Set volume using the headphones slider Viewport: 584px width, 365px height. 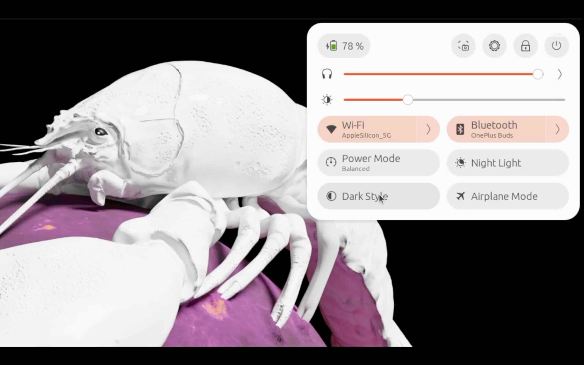click(x=443, y=74)
